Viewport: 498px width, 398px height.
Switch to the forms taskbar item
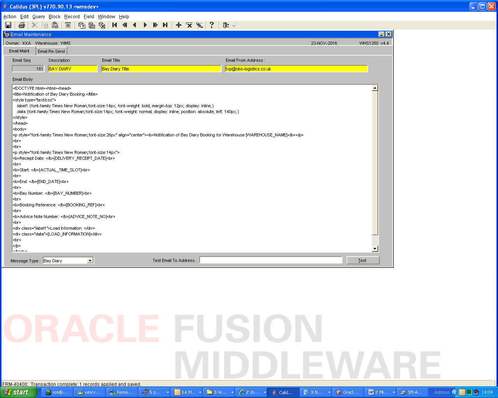coord(121,392)
